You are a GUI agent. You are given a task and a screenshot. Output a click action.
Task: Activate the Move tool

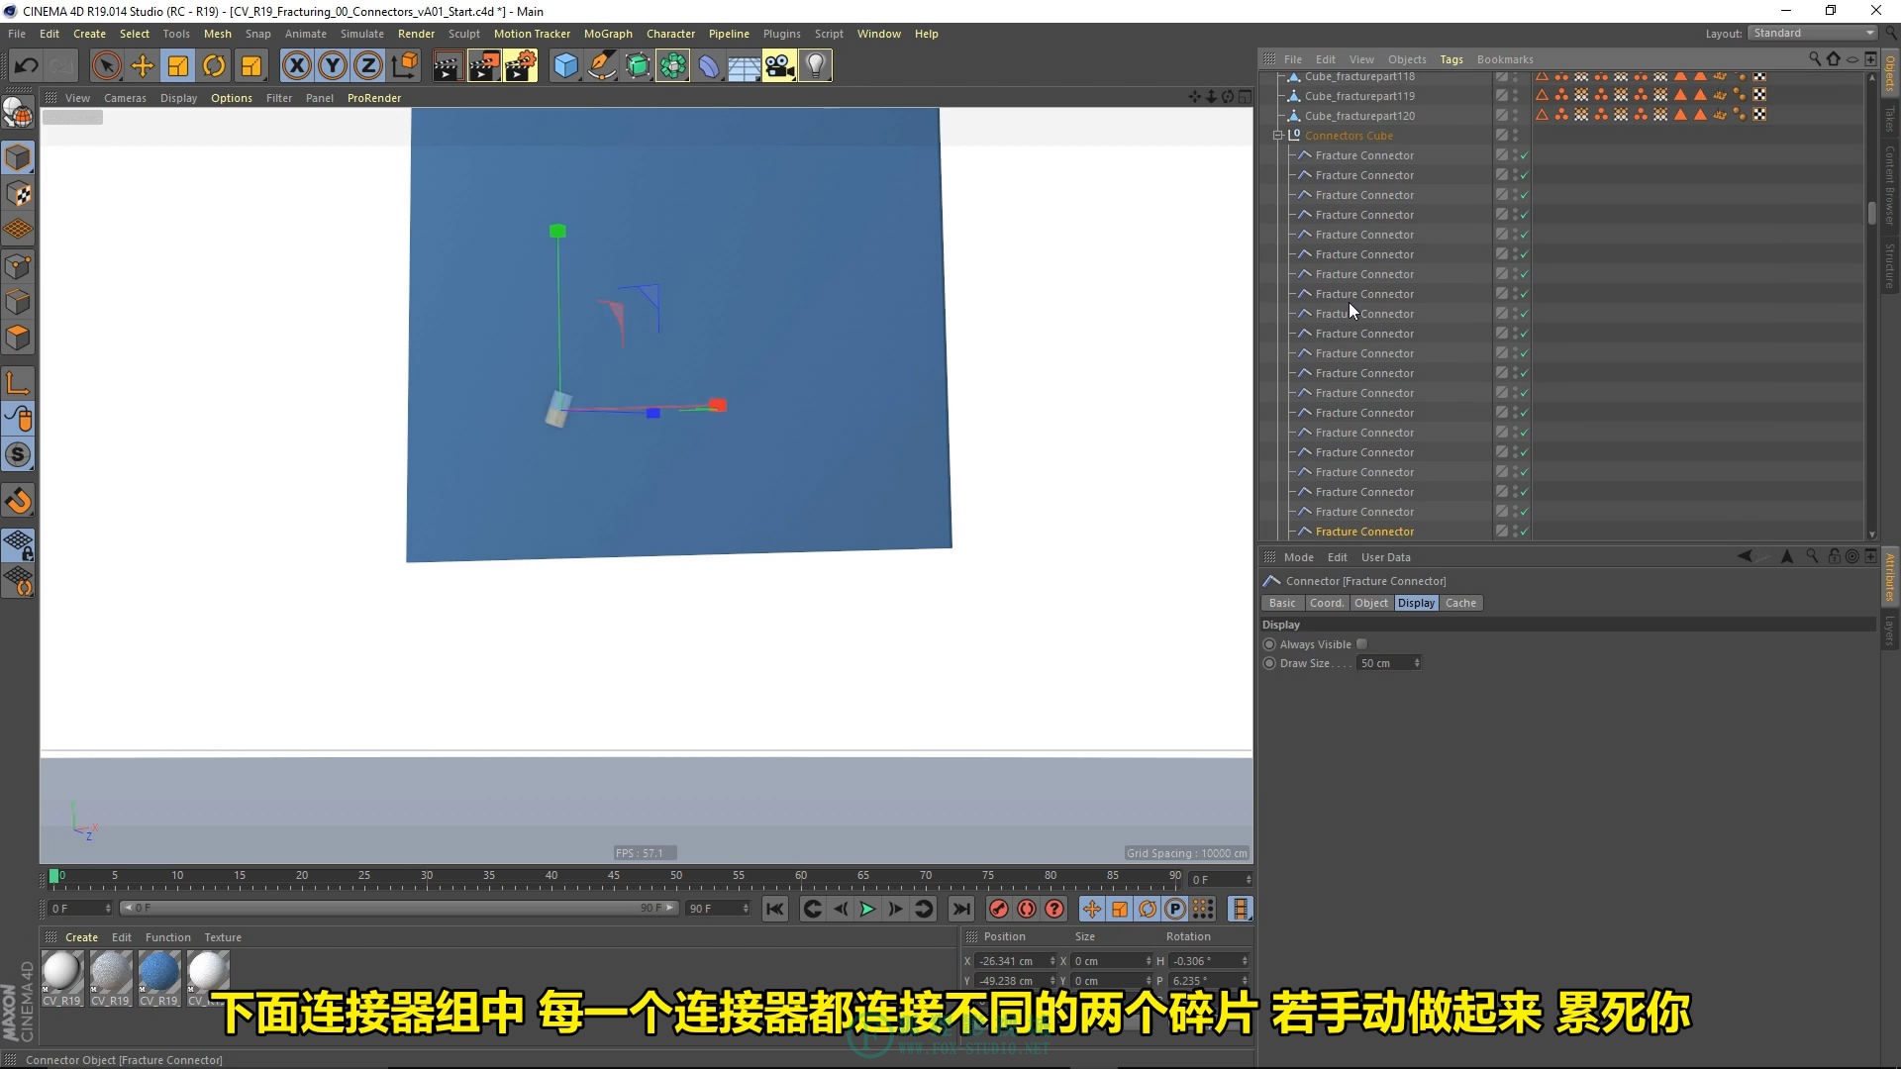click(142, 66)
